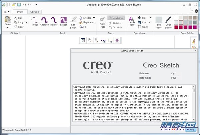Click the Date Code value F000
Screen dimensions: 200x135
coord(174,78)
